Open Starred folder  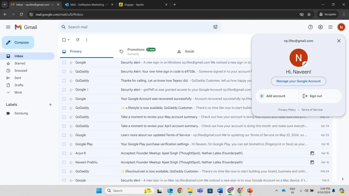click(20, 63)
